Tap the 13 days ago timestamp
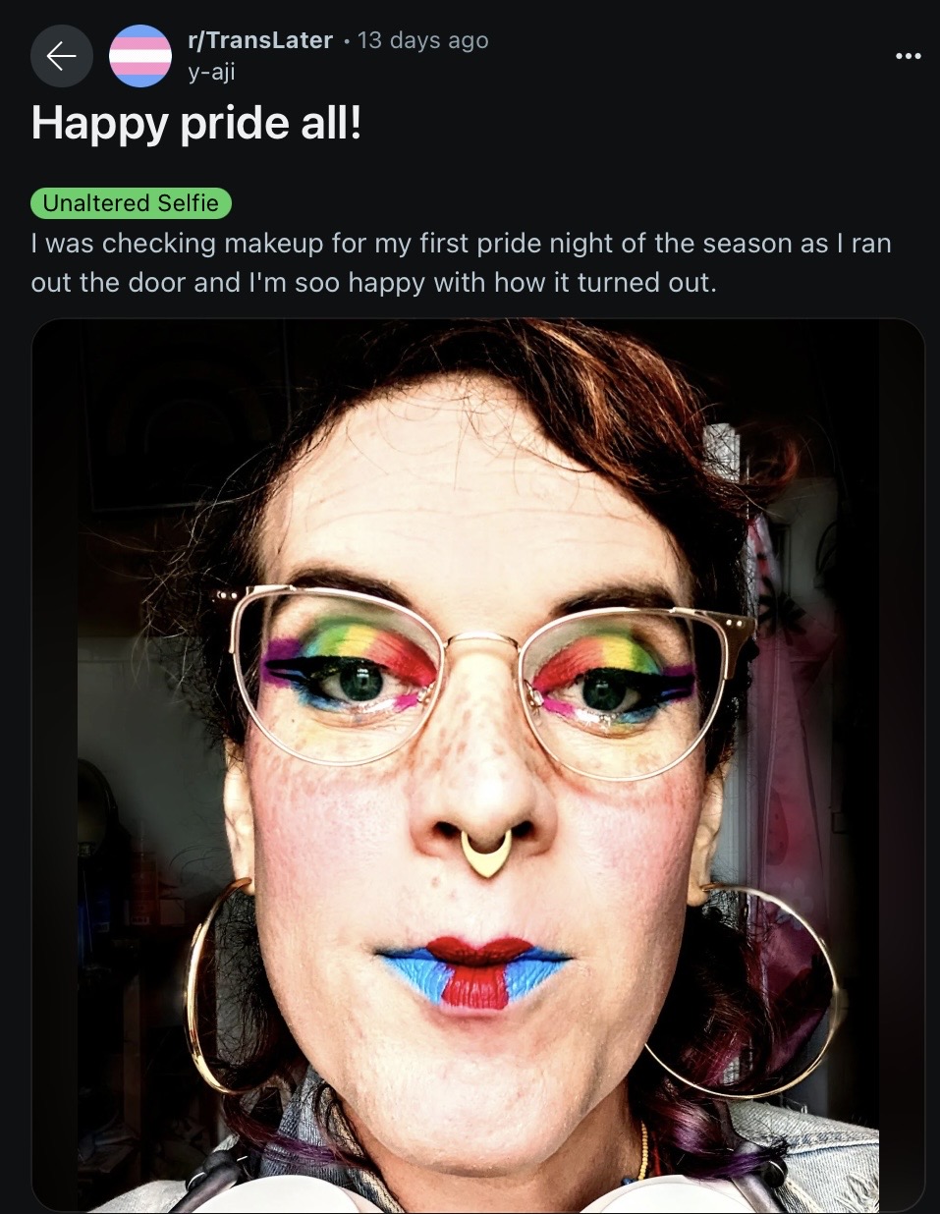 (x=422, y=40)
